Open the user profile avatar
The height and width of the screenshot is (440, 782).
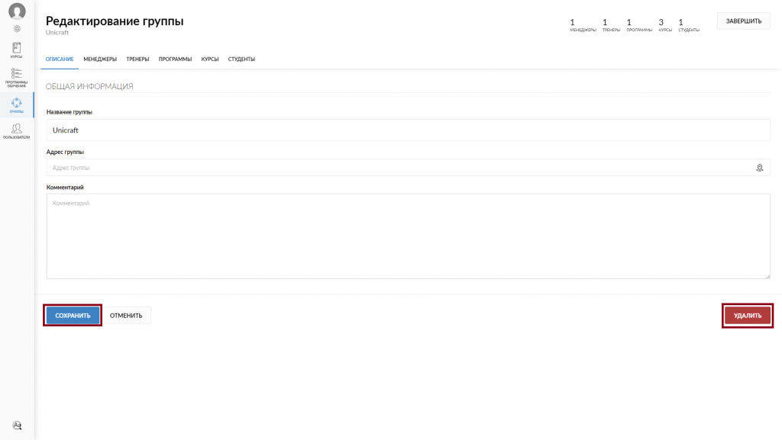tap(17, 11)
